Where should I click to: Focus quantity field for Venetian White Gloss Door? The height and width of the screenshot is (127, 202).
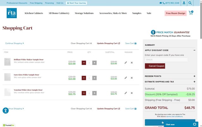89,93
